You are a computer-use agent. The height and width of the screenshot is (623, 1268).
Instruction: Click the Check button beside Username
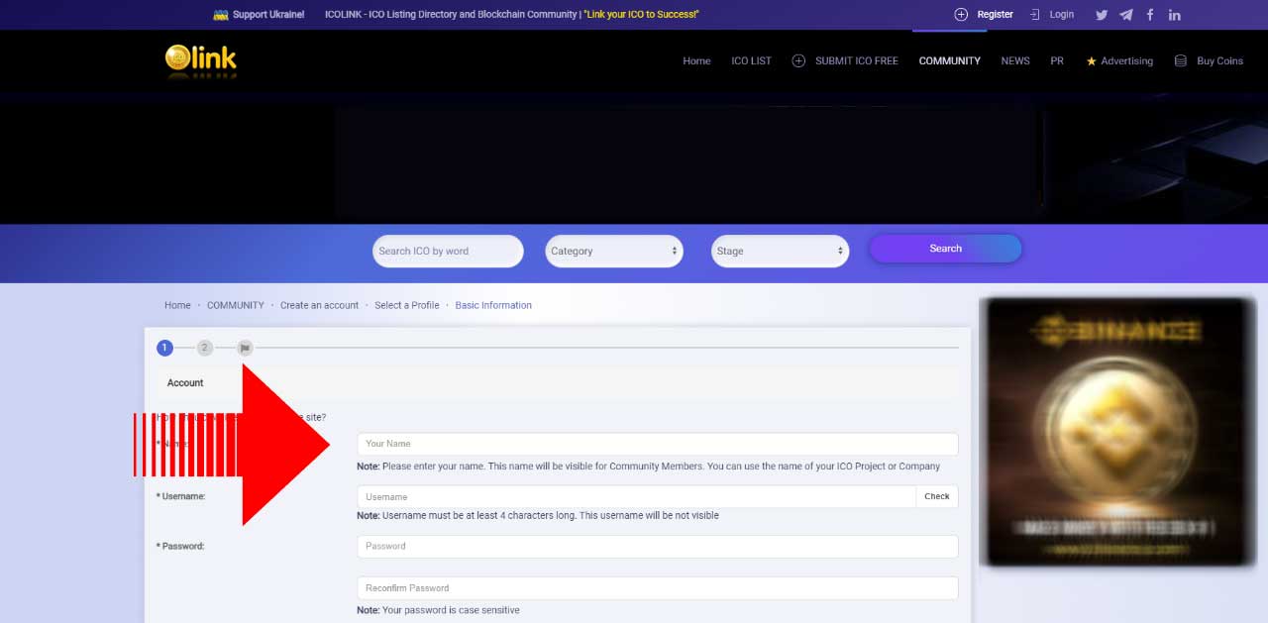[937, 496]
